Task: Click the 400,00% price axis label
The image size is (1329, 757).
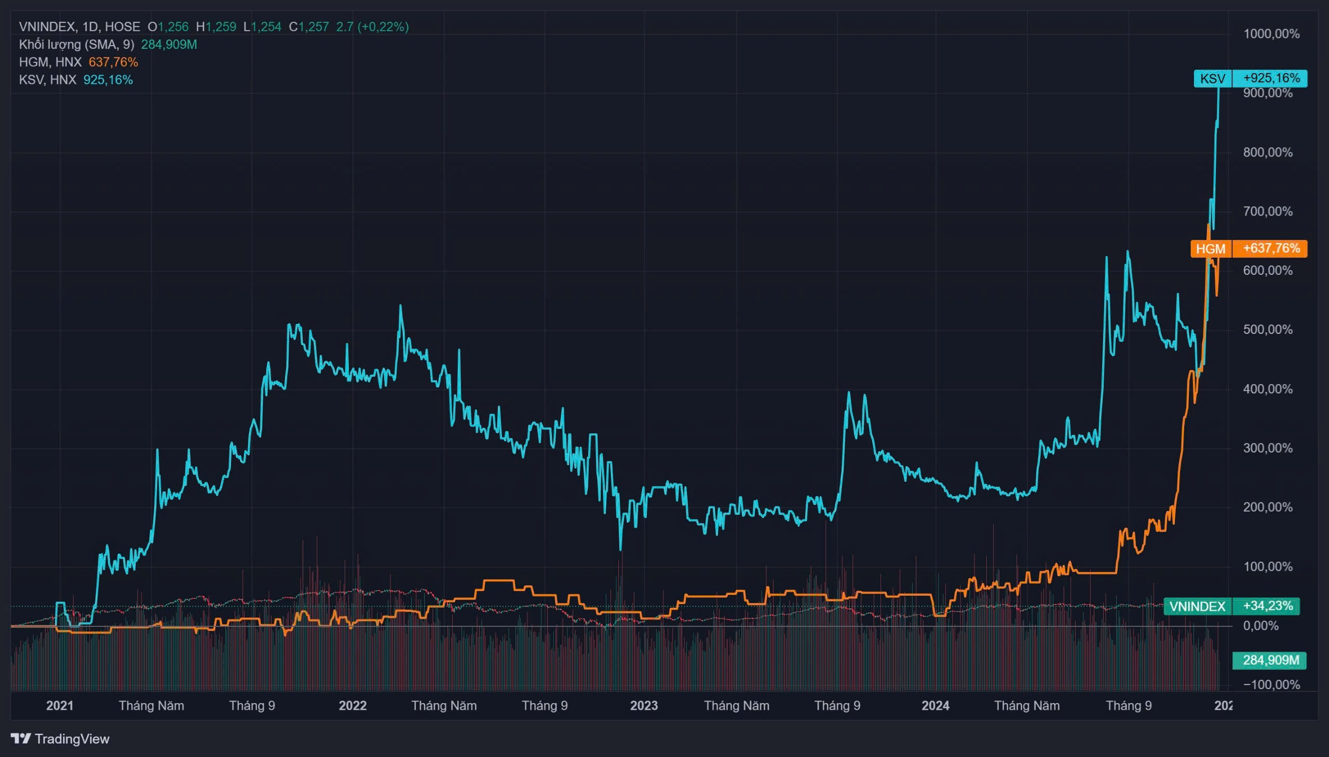Action: tap(1268, 389)
